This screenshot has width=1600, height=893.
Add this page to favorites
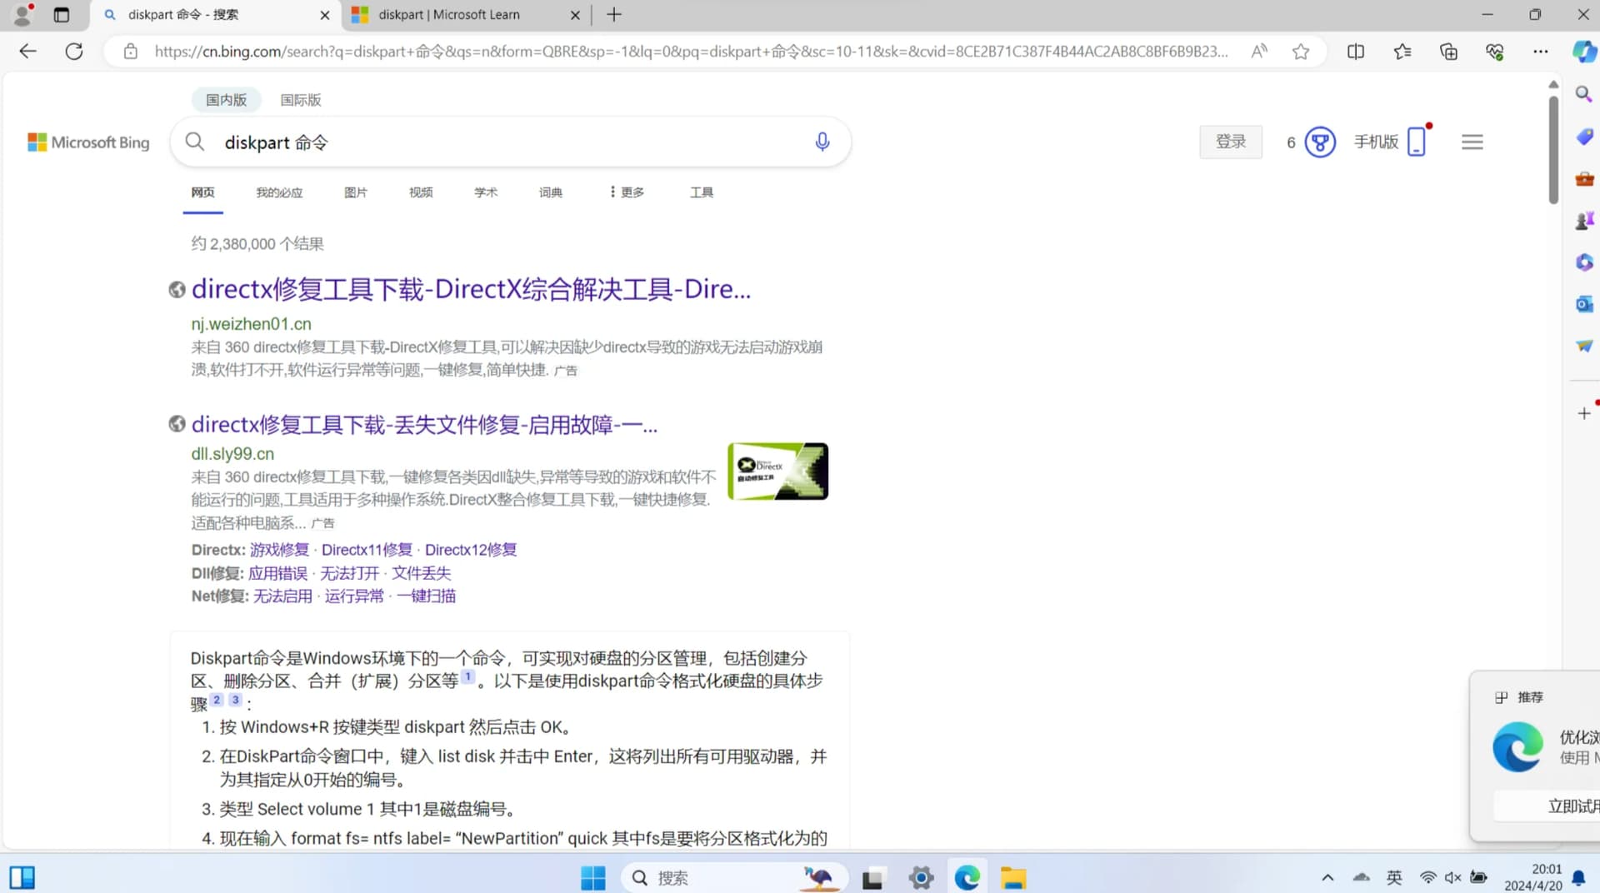(1300, 52)
